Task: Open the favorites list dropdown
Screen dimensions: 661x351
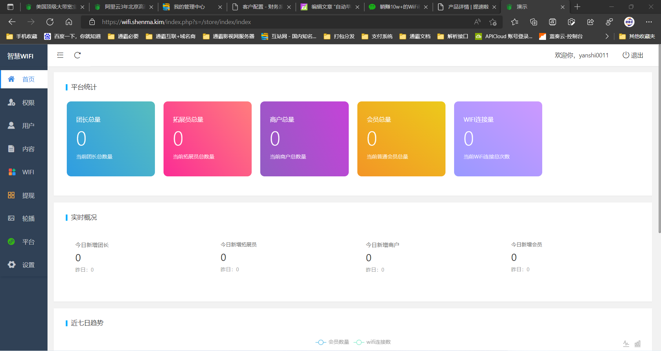Action: click(x=515, y=22)
